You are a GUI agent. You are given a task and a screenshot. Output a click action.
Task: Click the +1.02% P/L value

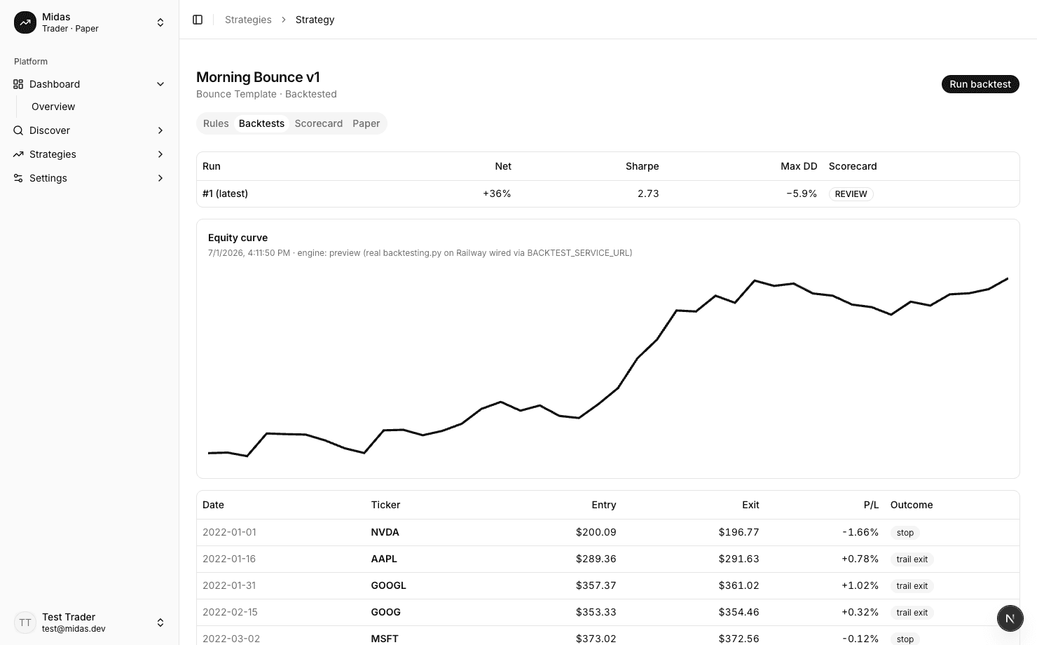tap(860, 585)
